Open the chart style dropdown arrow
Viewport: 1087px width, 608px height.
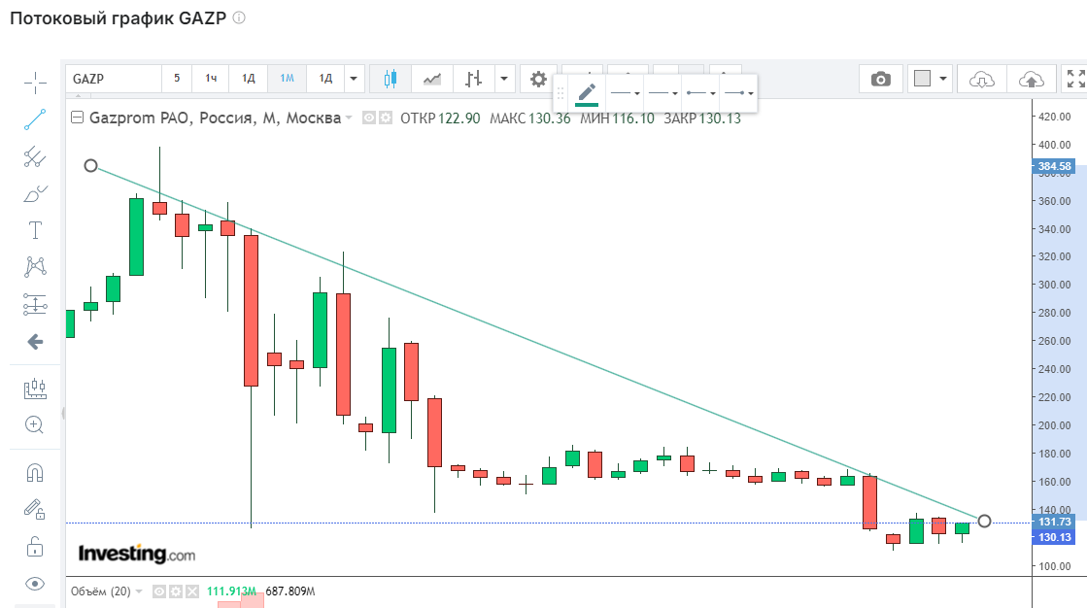tap(504, 79)
